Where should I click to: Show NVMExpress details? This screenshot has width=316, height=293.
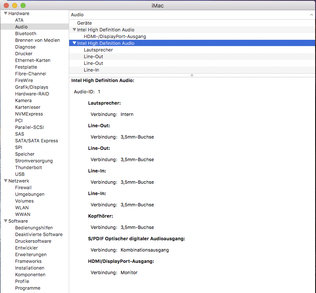(29, 114)
